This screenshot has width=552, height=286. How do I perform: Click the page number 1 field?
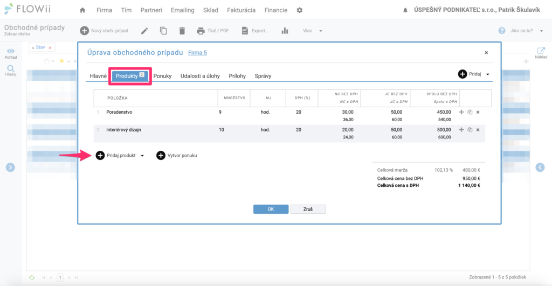(x=60, y=277)
